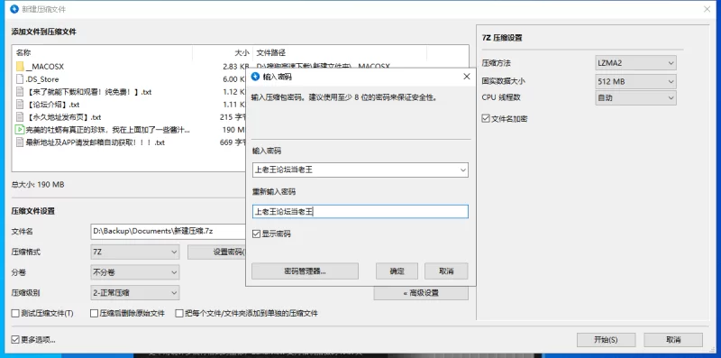Click the 确定 button in password dialog
The width and height of the screenshot is (721, 358).
pyautogui.click(x=397, y=271)
